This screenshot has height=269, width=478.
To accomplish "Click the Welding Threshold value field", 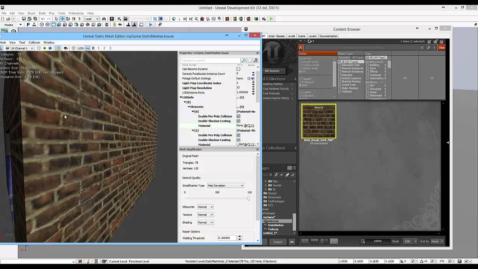I will coord(227,238).
